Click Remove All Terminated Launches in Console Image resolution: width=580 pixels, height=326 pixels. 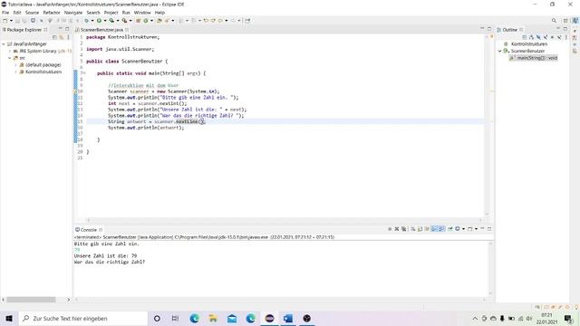403,229
